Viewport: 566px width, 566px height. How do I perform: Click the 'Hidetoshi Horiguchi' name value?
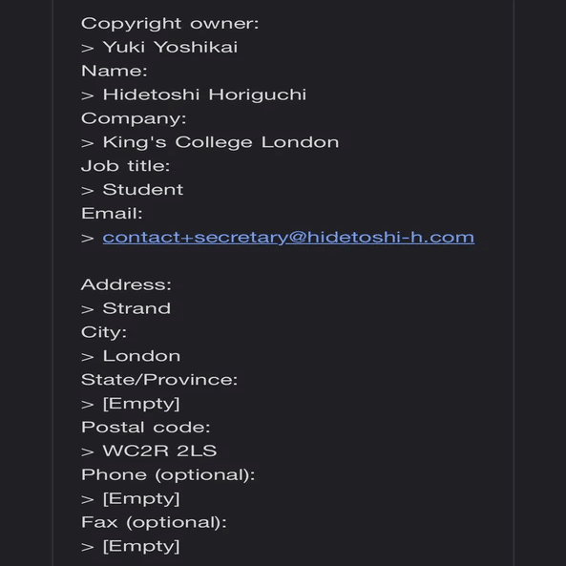pyautogui.click(x=204, y=94)
